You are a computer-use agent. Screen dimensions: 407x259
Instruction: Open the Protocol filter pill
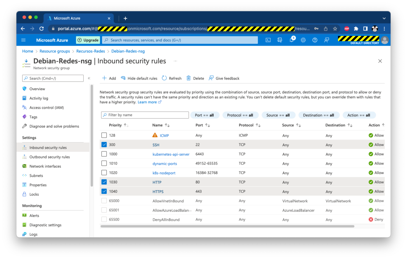(x=240, y=115)
